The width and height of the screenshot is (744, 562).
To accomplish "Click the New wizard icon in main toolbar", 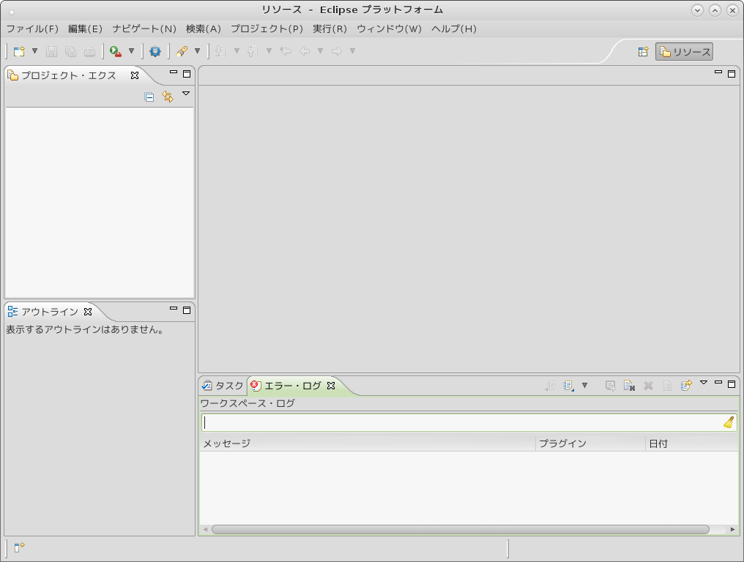I will point(19,51).
